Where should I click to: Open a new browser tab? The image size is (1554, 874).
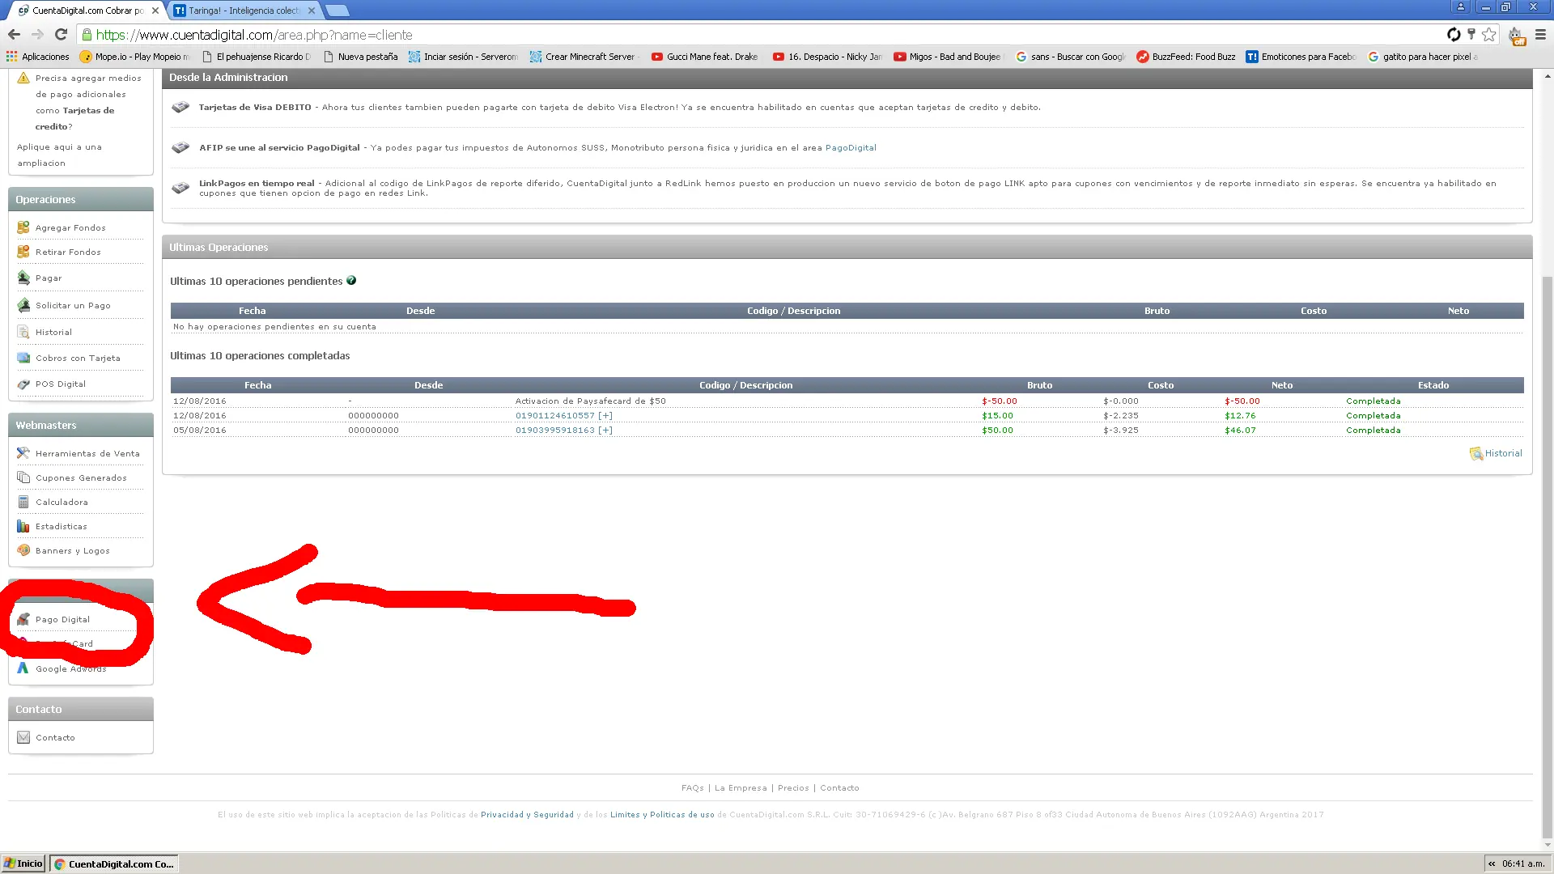pyautogui.click(x=338, y=11)
